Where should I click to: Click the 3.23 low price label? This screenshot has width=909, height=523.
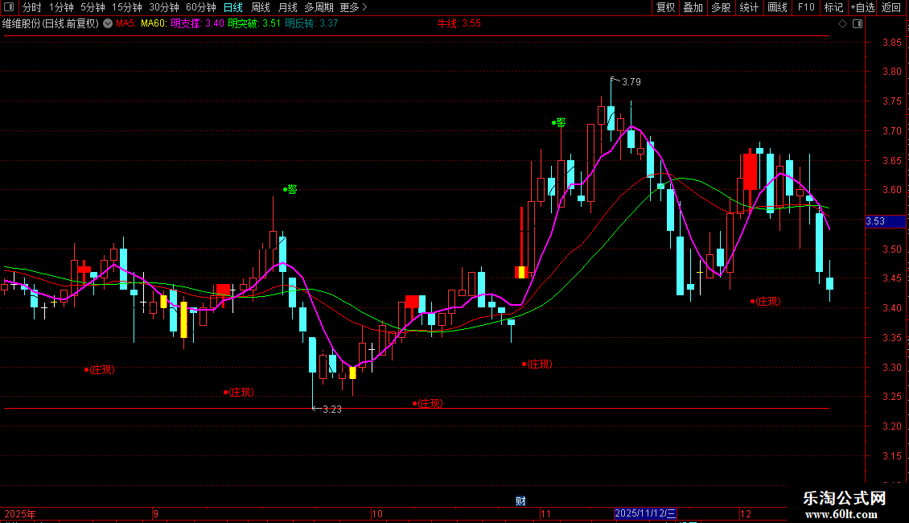(332, 410)
